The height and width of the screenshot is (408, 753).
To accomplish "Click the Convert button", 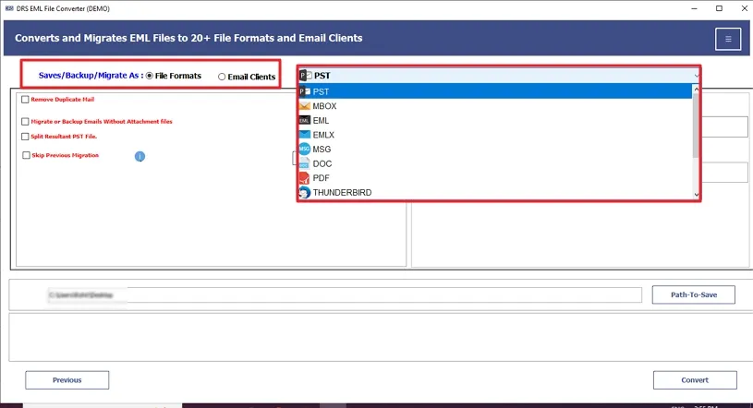I will [x=695, y=380].
